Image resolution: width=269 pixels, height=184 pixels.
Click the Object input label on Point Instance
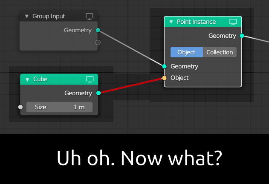179,78
